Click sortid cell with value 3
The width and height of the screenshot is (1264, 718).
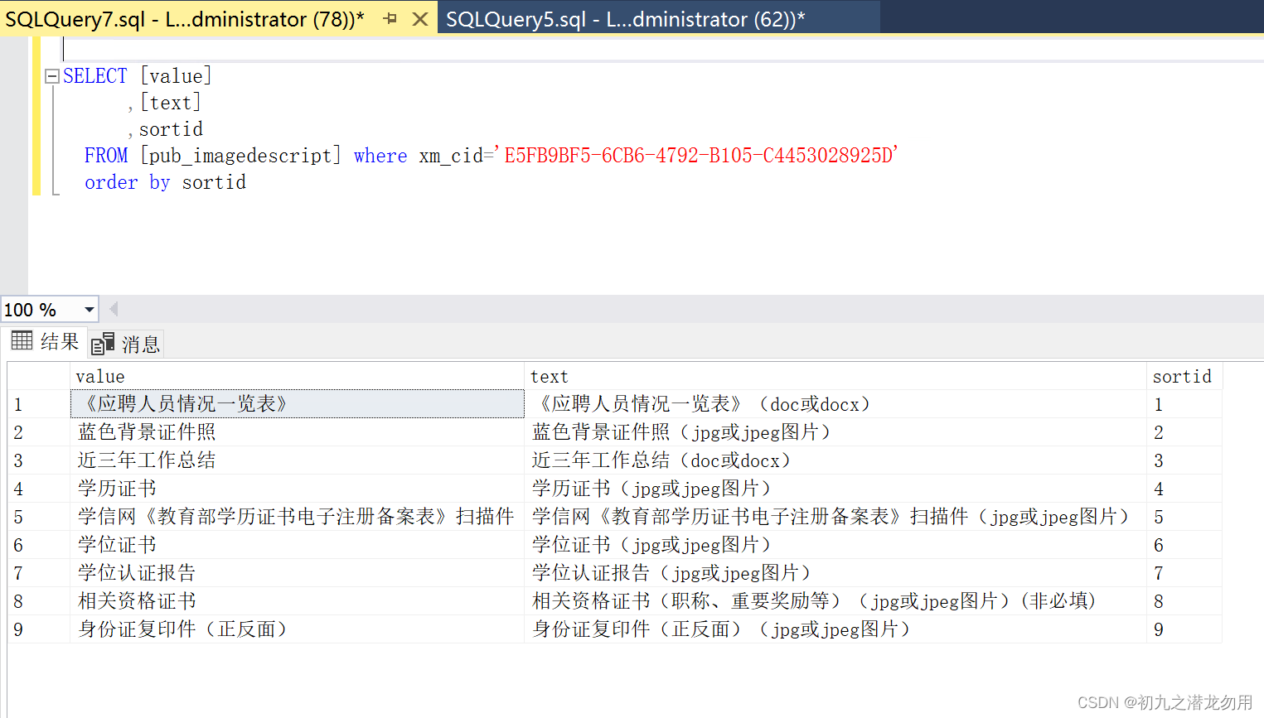point(1184,460)
